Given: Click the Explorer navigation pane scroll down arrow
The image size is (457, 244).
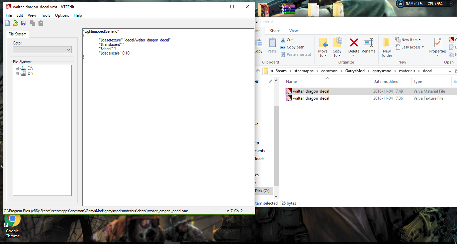Looking at the screenshot, I should point(276,197).
